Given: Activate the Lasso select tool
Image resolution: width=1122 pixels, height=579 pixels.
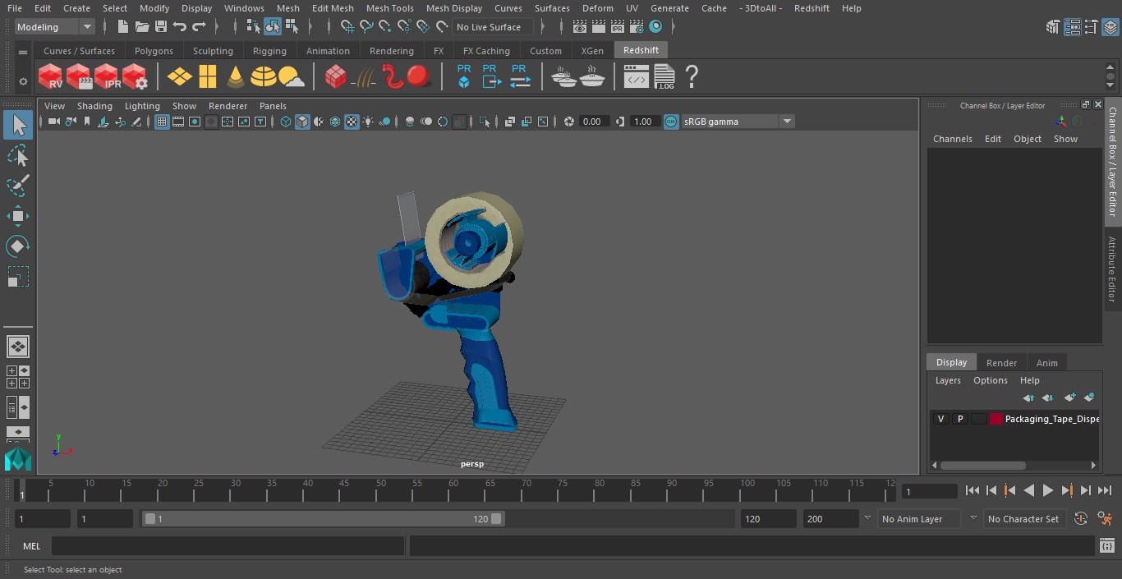Looking at the screenshot, I should (x=17, y=155).
